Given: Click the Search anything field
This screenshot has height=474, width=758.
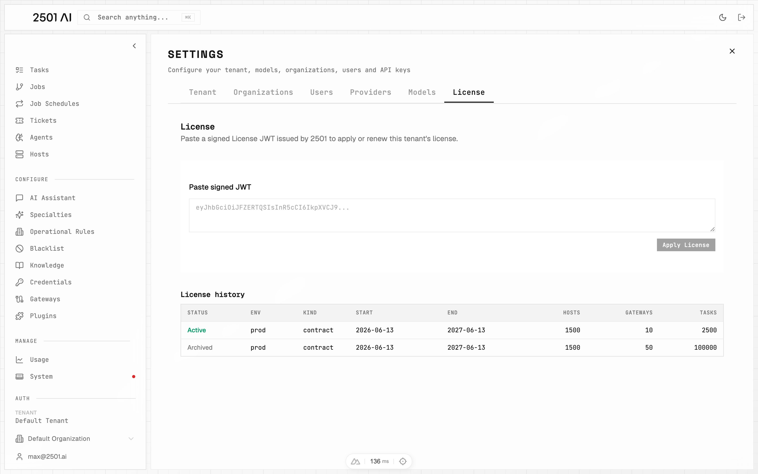Looking at the screenshot, I should coord(139,18).
